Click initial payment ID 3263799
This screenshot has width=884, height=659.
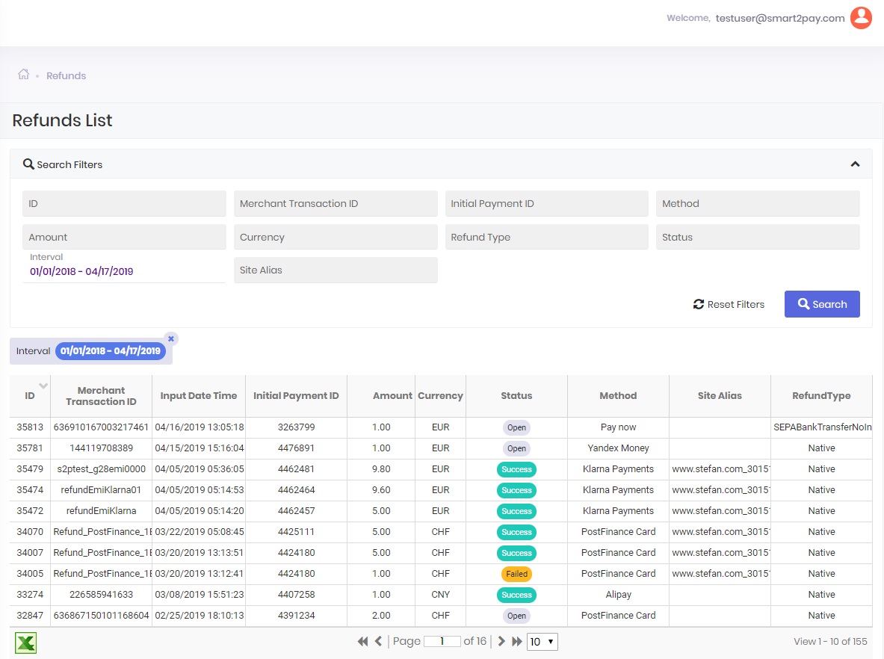297,427
